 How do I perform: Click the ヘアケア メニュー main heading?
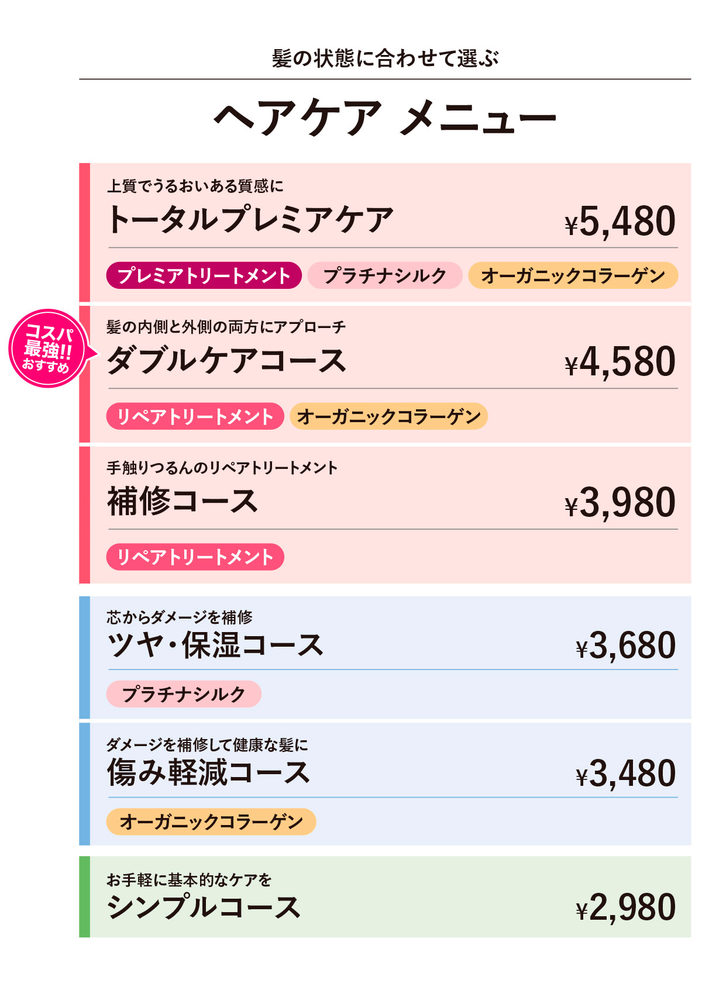pyautogui.click(x=385, y=119)
